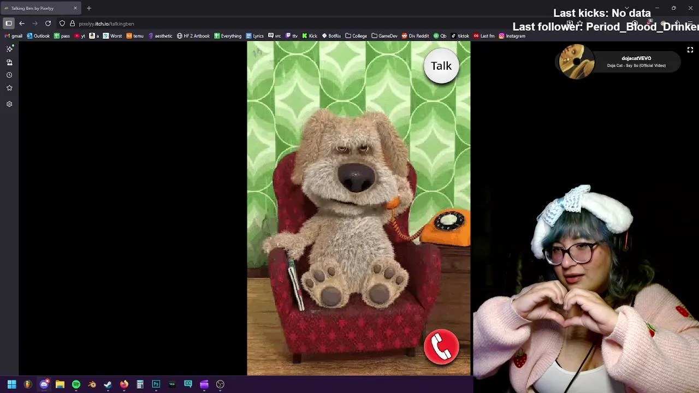Open the Qb bookmark
The height and width of the screenshot is (393, 699).
440,36
